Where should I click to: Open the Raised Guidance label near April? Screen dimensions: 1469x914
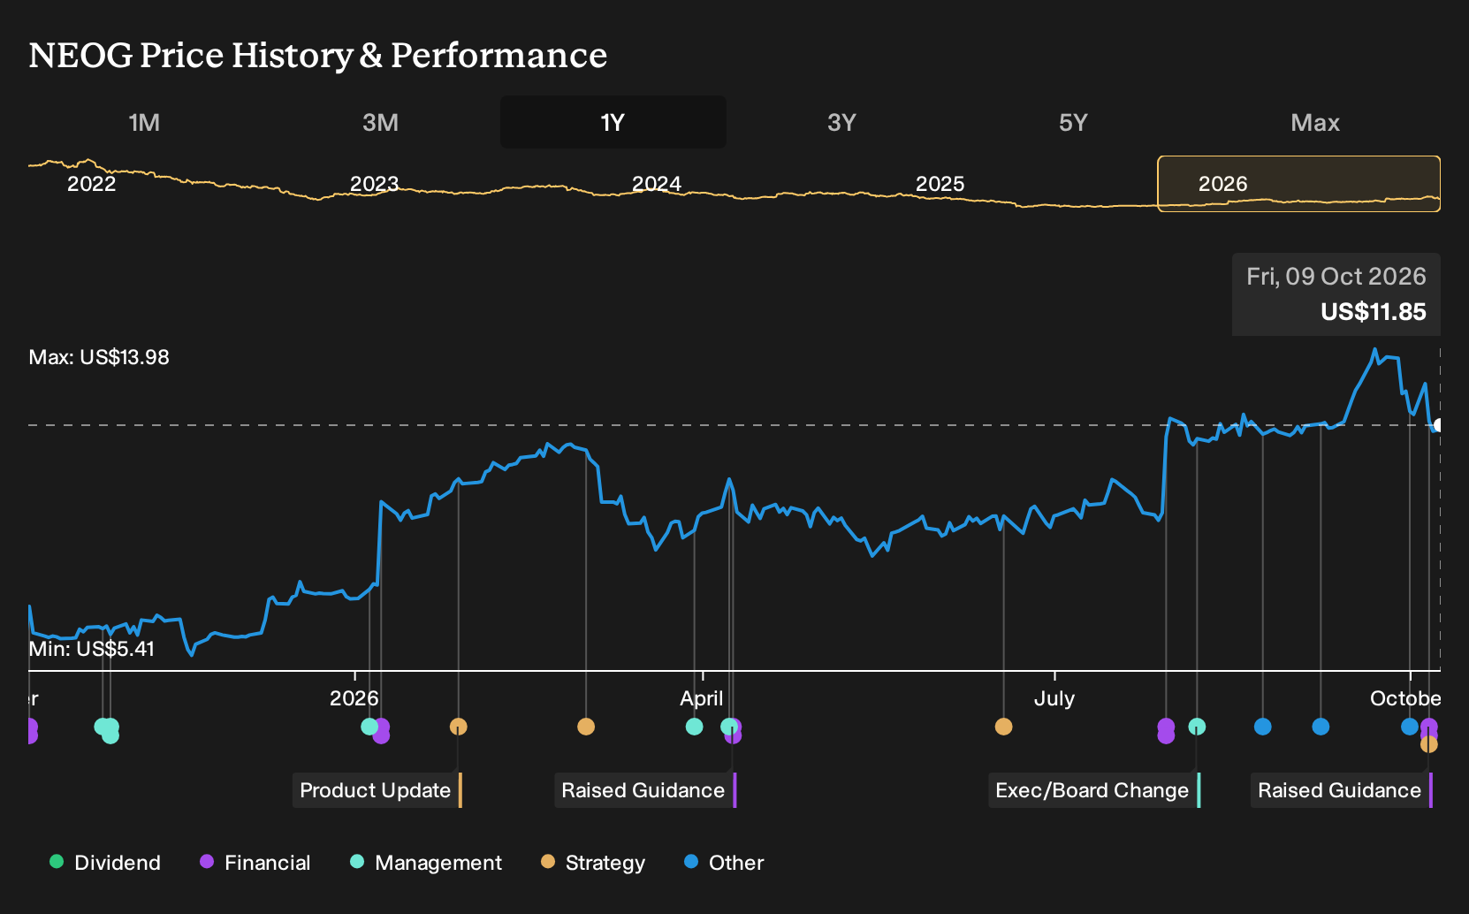tap(643, 790)
